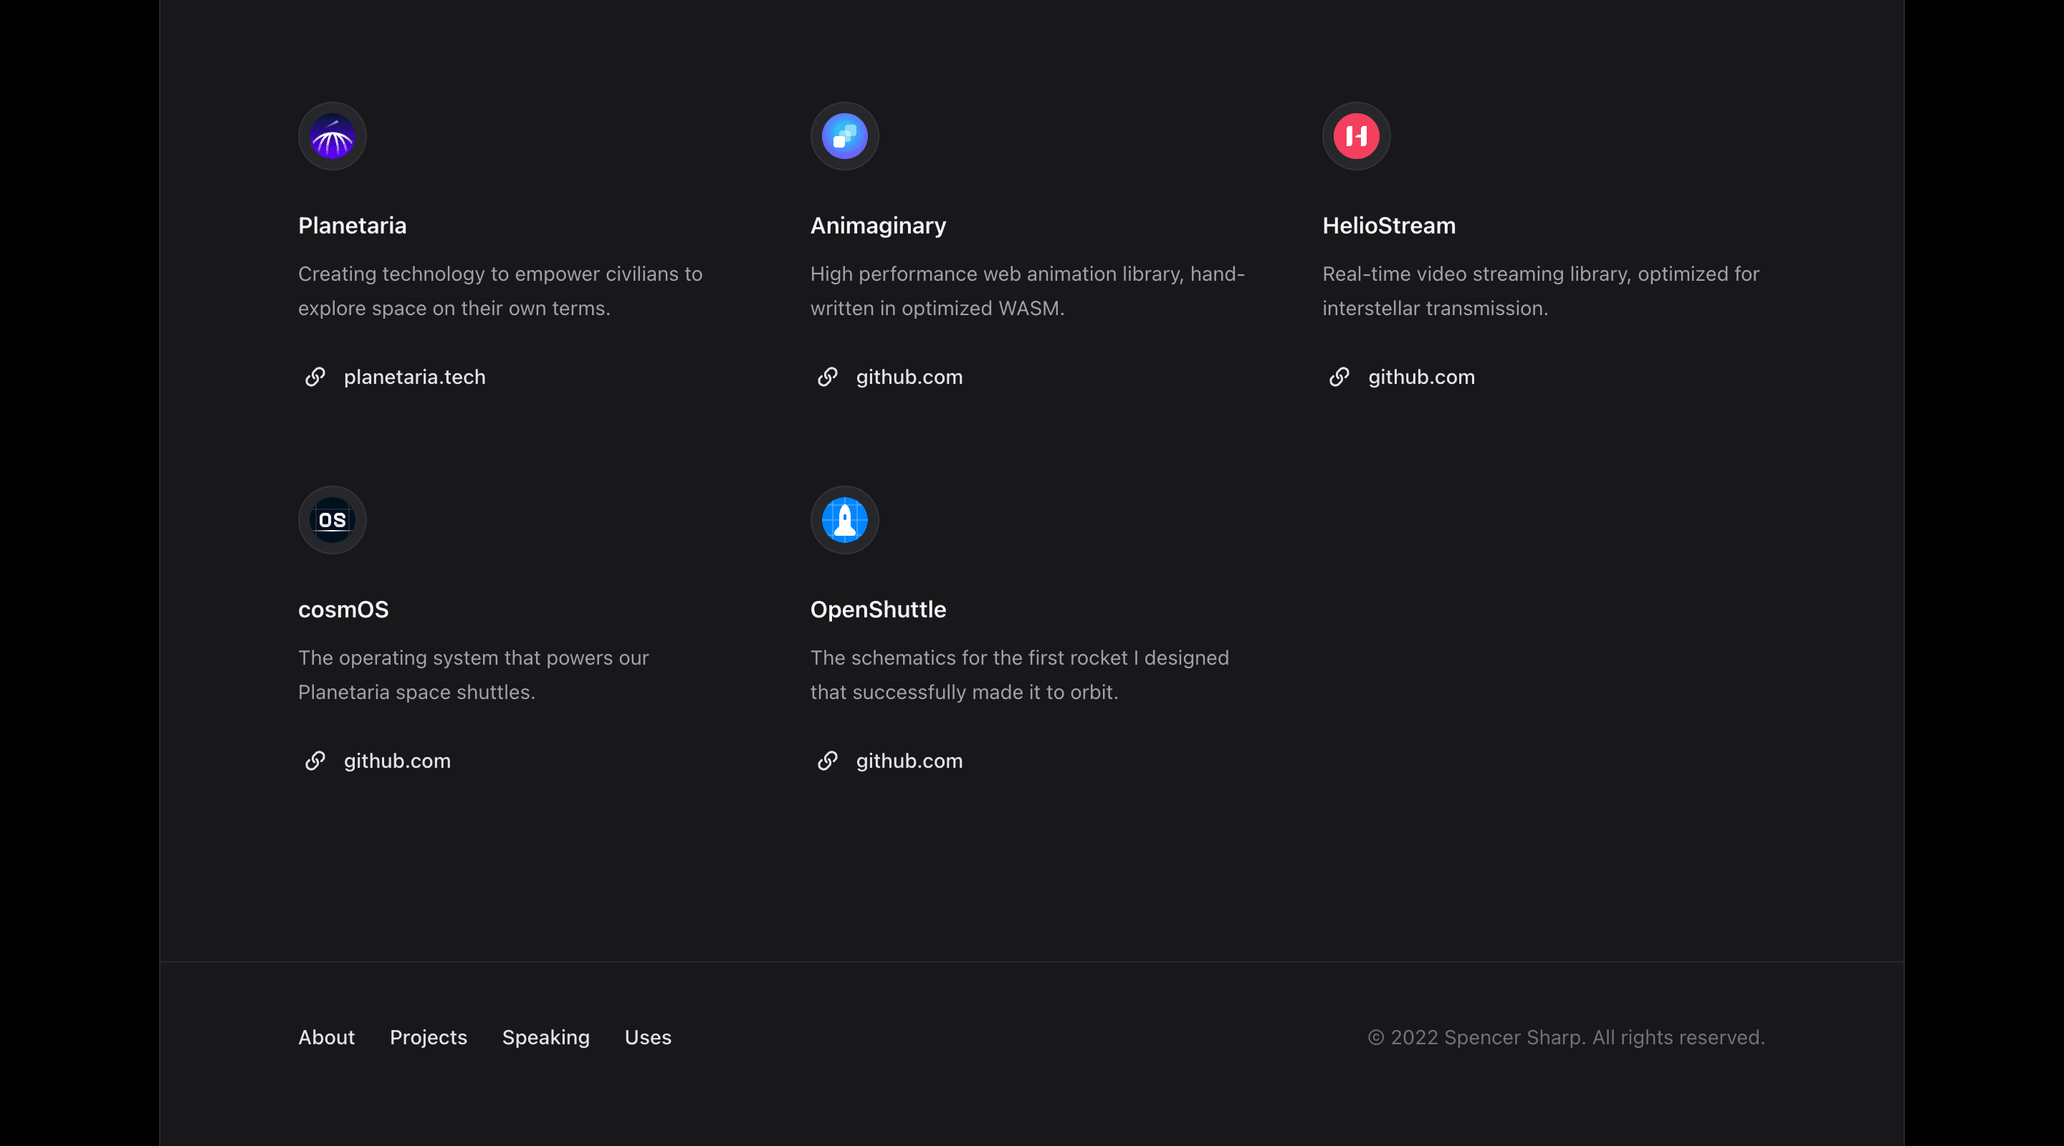This screenshot has width=2064, height=1146.
Task: Click the Planetaria project title
Action: (x=353, y=225)
